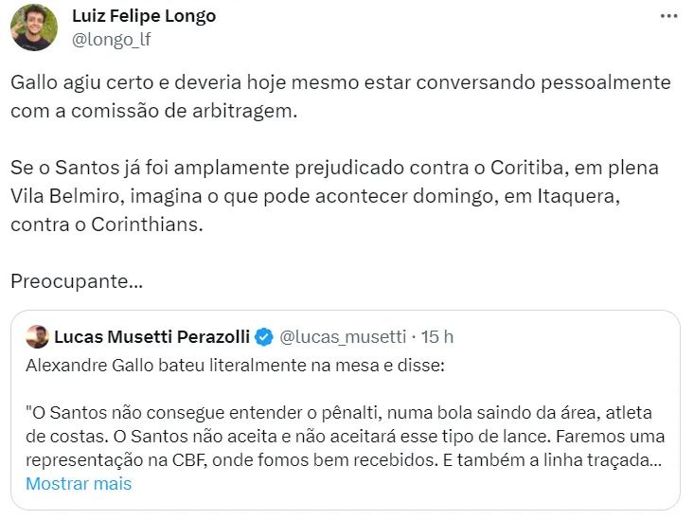Click the quoted line starting 'de costas. O Santos não aceita'
This screenshot has width=694, height=520.
click(x=345, y=436)
